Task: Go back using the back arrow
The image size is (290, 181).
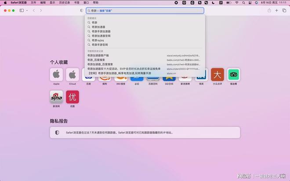Action: [34, 11]
